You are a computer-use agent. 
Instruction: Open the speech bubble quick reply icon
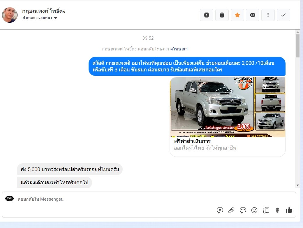tap(243, 210)
